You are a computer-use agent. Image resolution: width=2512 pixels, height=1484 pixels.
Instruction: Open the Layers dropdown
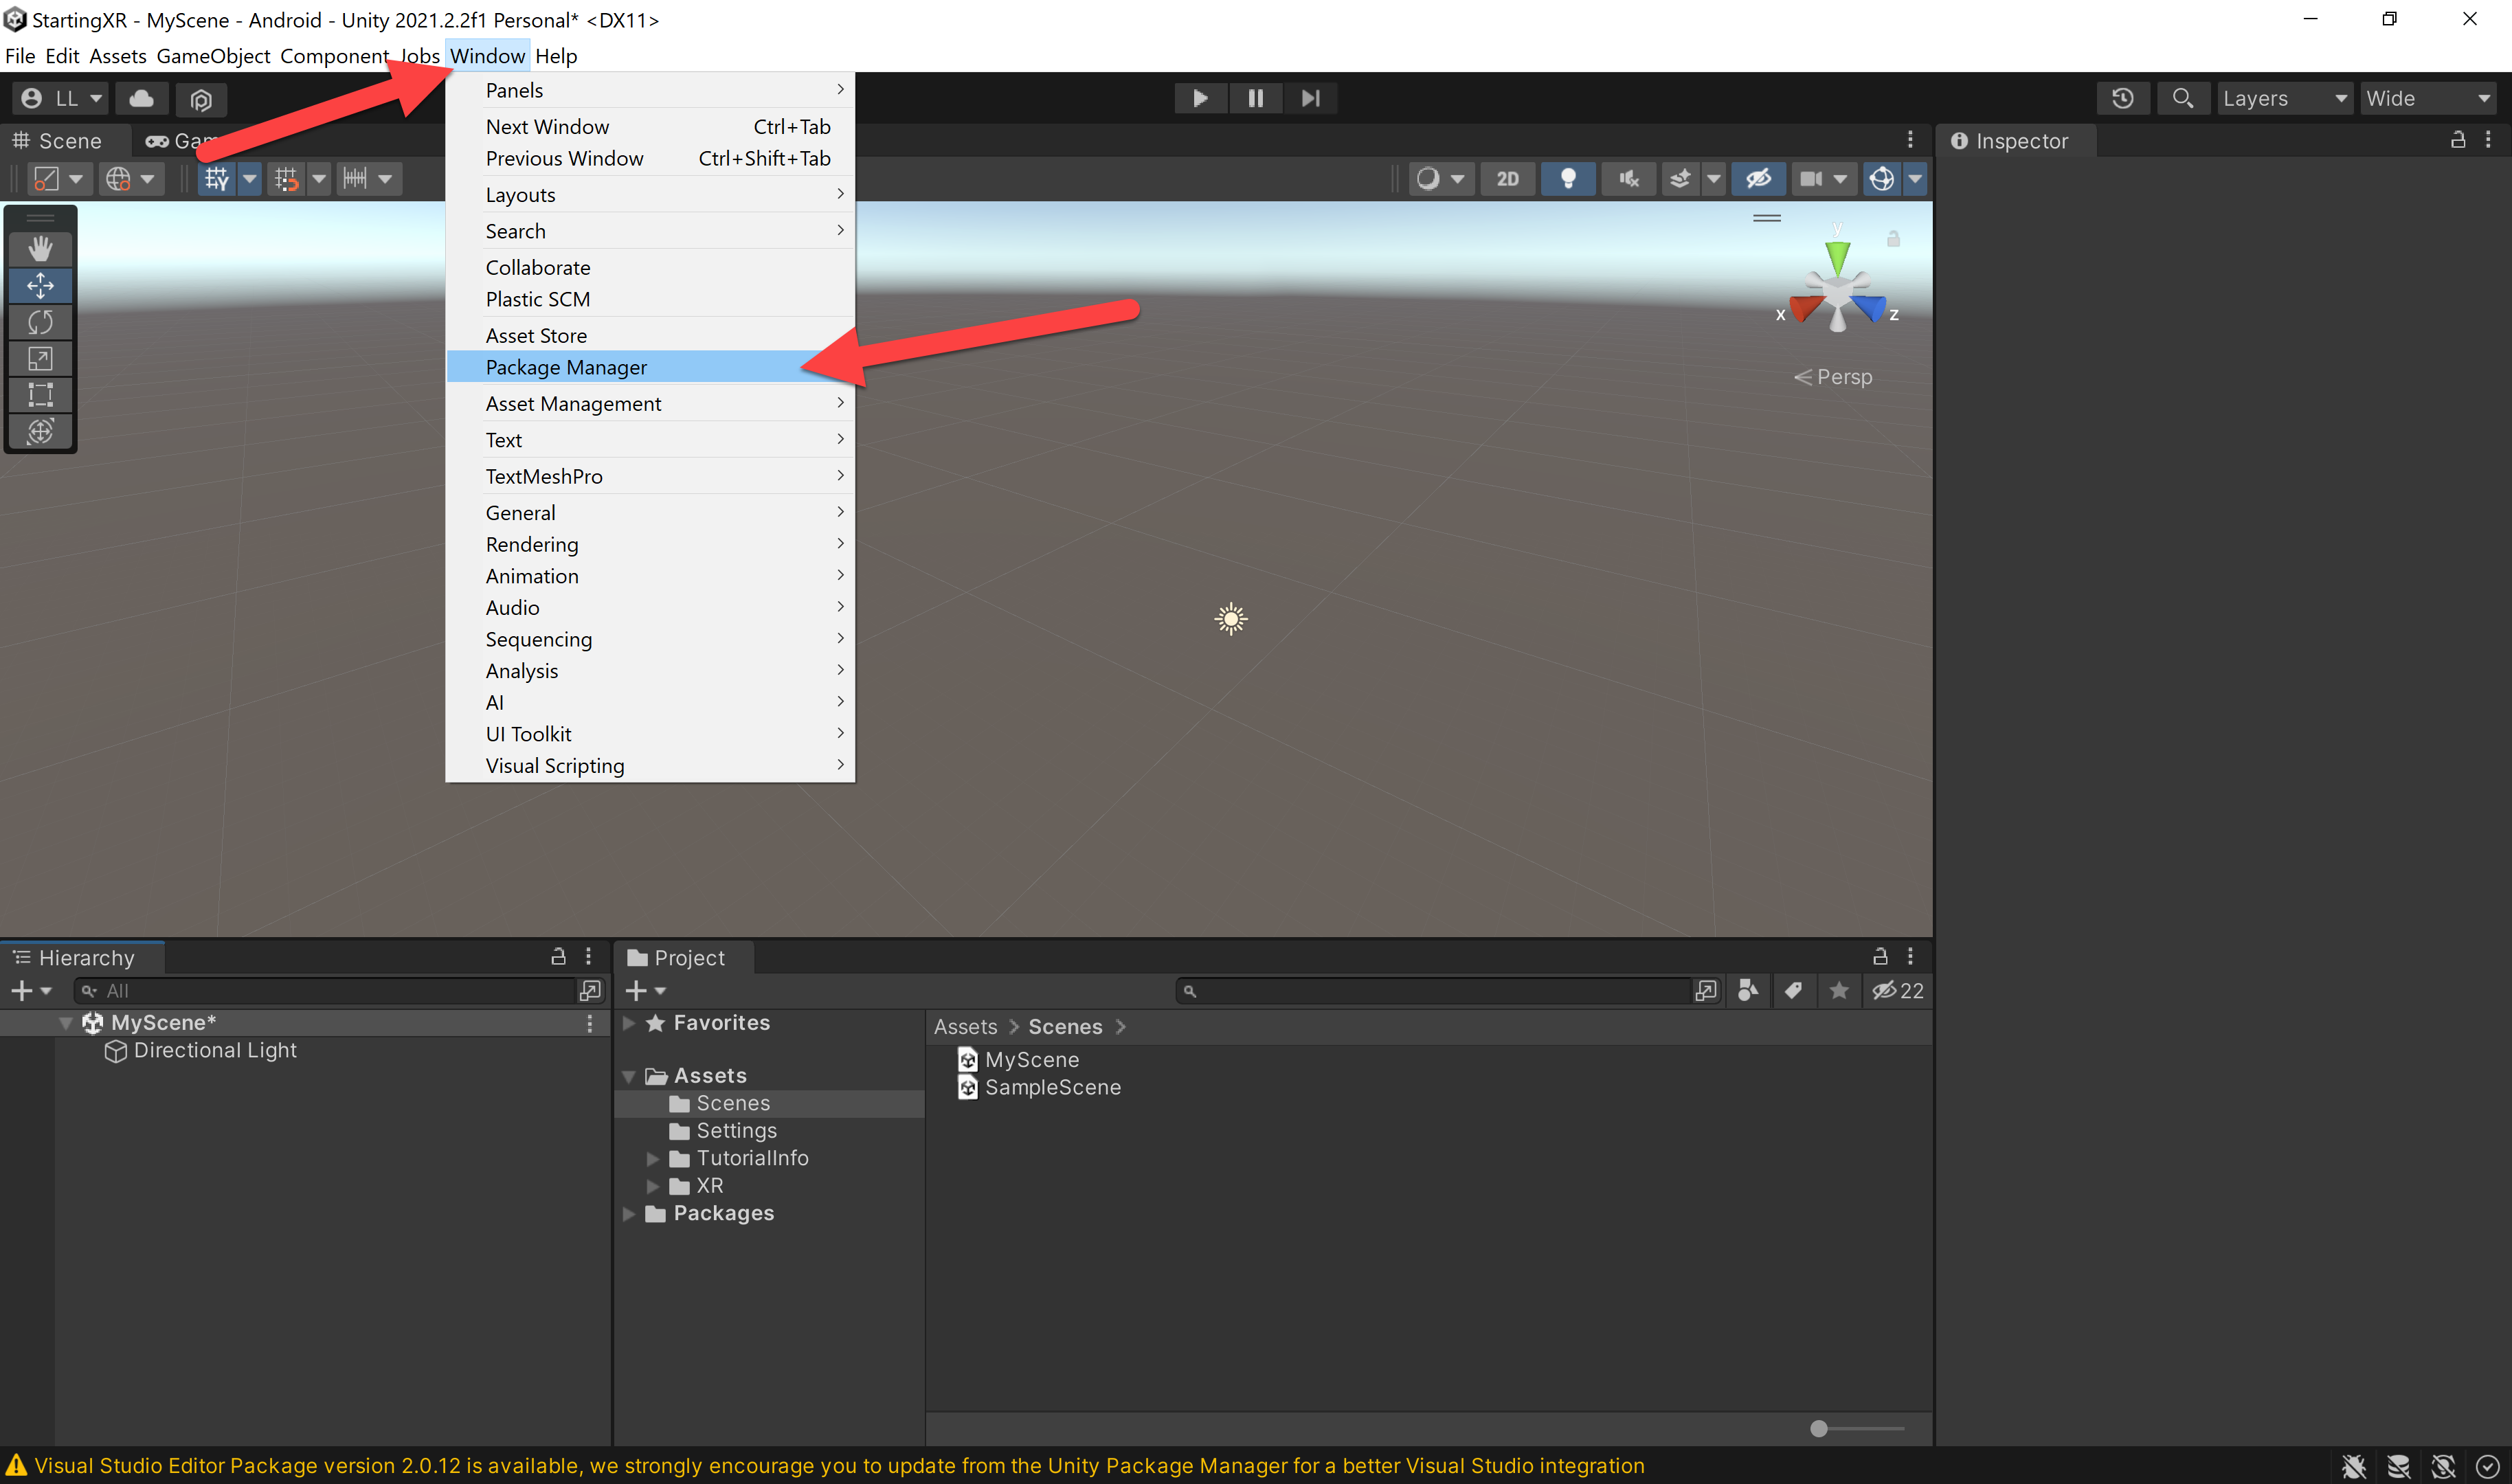click(x=2284, y=98)
